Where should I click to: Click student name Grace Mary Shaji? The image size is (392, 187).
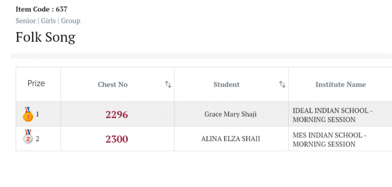pos(230,114)
